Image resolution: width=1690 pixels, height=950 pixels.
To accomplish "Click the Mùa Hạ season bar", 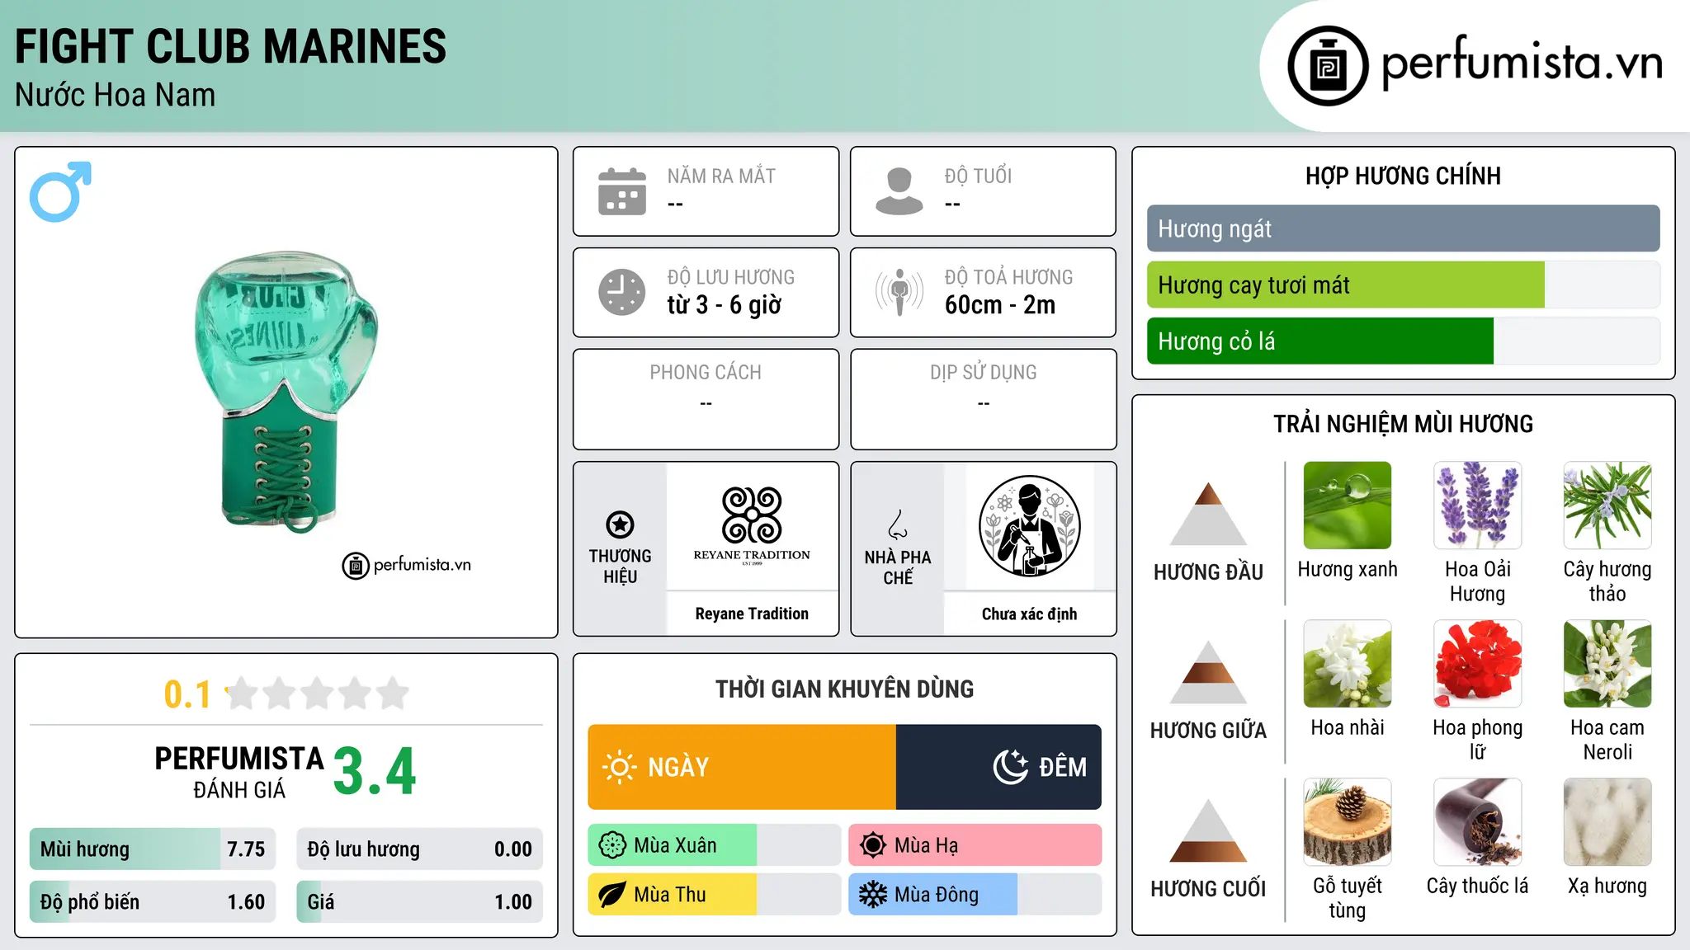I will coord(975,845).
